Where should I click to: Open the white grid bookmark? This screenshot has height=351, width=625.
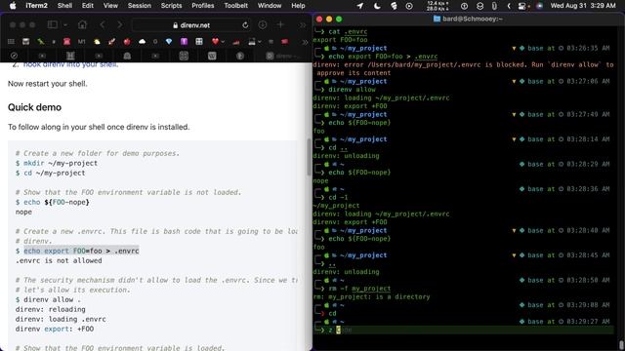pyautogui.click(x=199, y=41)
